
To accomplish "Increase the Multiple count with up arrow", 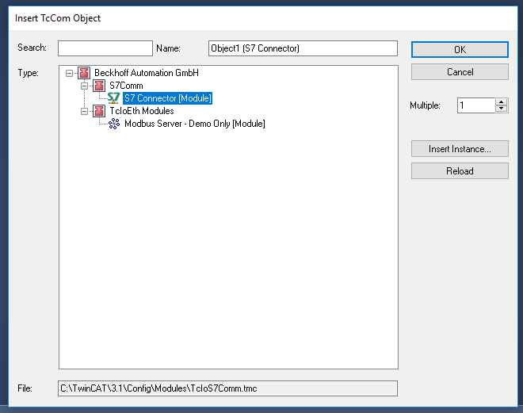I will click(x=502, y=102).
